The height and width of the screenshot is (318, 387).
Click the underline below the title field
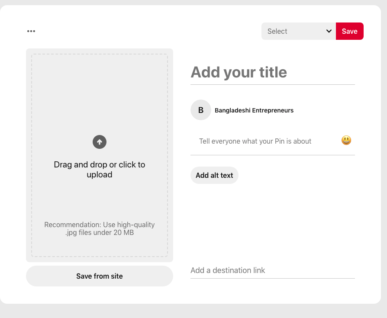pos(272,84)
